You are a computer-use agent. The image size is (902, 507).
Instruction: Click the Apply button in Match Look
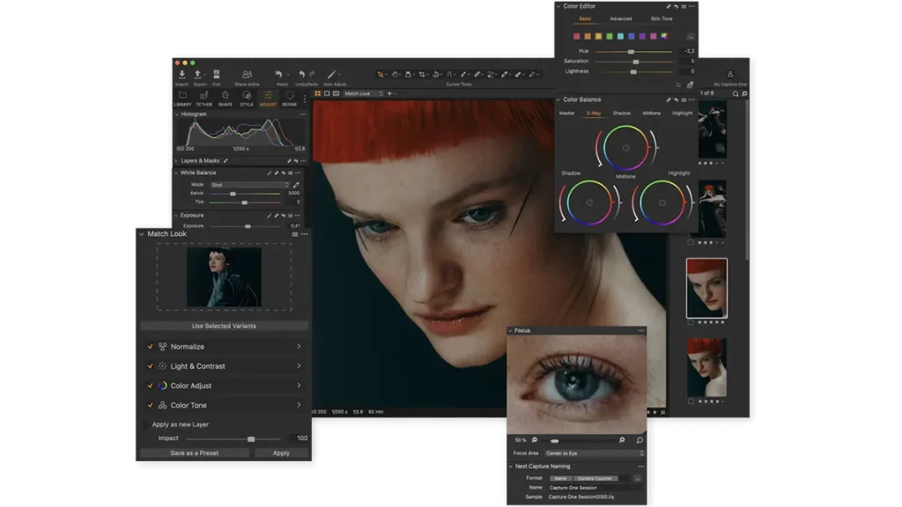(x=281, y=453)
